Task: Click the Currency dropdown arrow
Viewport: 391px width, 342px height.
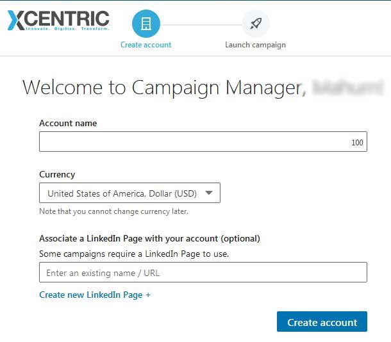Action: point(209,193)
